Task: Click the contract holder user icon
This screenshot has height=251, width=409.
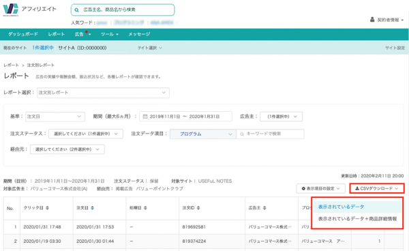Action: (372, 20)
